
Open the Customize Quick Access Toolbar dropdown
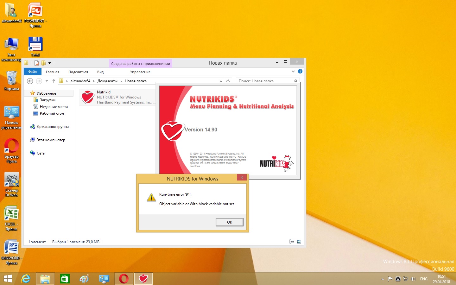click(49, 63)
